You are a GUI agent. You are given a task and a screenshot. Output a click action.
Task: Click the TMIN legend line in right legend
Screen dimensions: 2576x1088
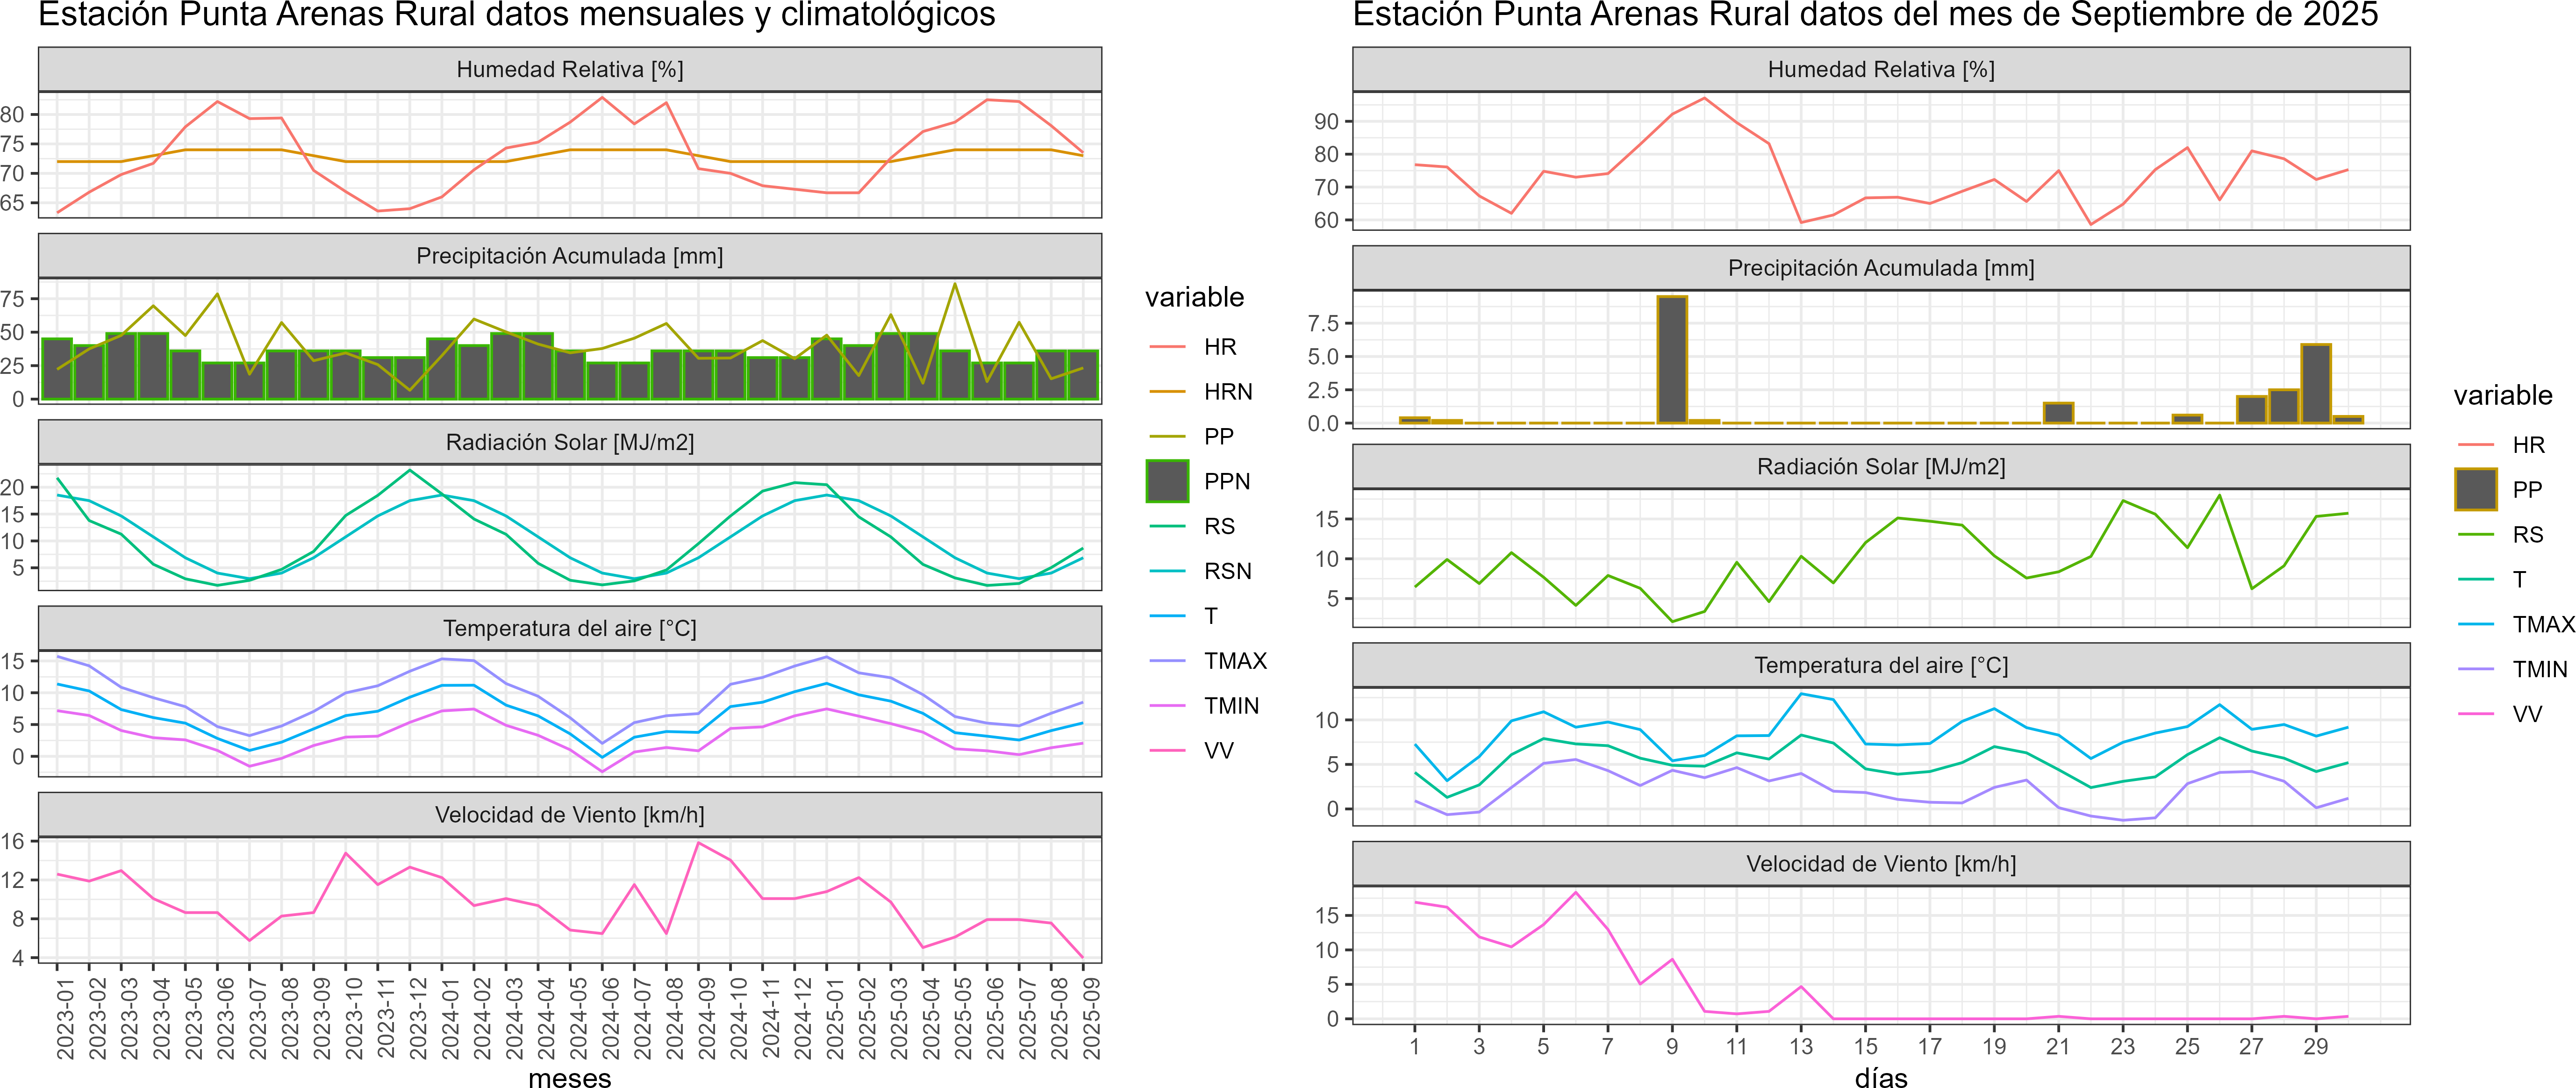pyautogui.click(x=2476, y=669)
